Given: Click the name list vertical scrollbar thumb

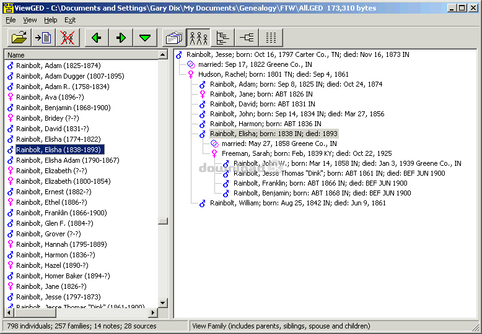Looking at the screenshot, I should pyautogui.click(x=163, y=221).
